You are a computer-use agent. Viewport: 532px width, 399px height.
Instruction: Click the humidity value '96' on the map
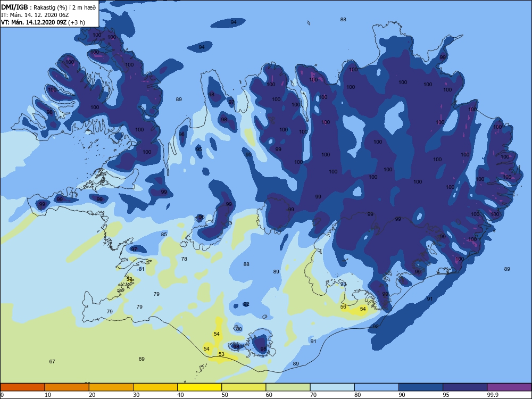click(181, 135)
